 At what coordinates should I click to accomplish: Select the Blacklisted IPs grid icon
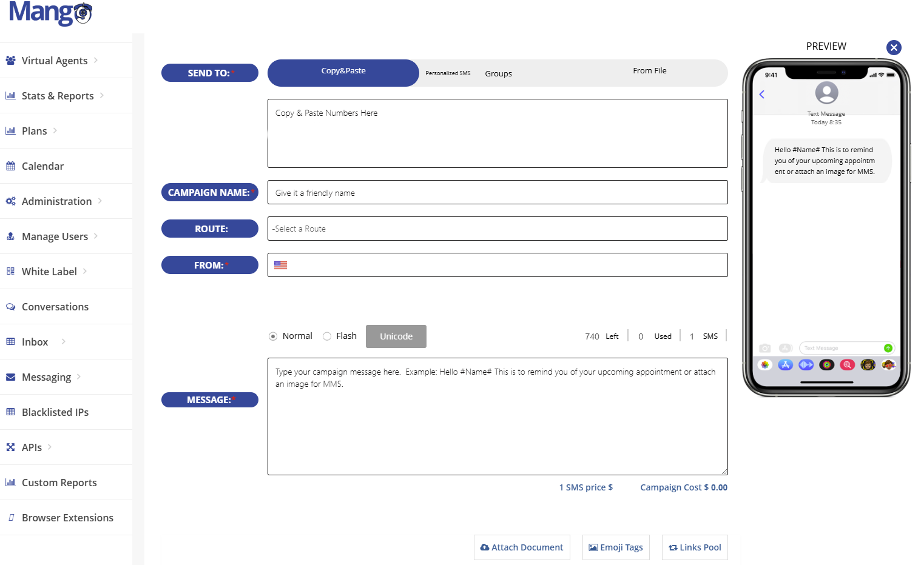pyautogui.click(x=10, y=412)
